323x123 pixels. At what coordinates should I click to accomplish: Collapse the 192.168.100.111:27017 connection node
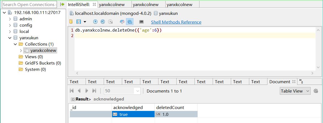pyautogui.click(x=4, y=13)
